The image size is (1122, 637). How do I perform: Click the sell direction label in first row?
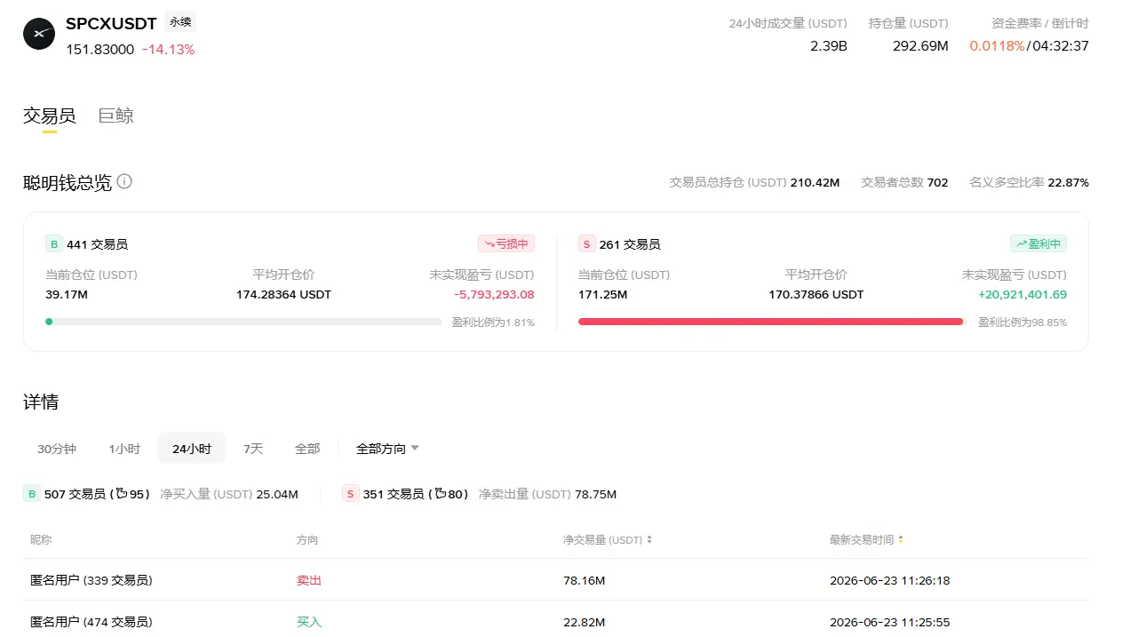(309, 580)
